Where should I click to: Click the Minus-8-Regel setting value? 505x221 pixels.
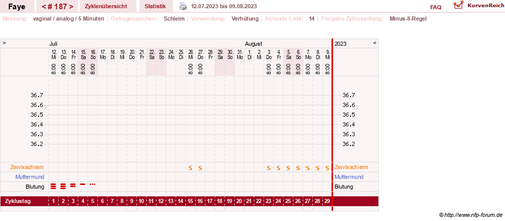tap(408, 19)
